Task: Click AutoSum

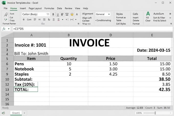Action: click(159, 14)
